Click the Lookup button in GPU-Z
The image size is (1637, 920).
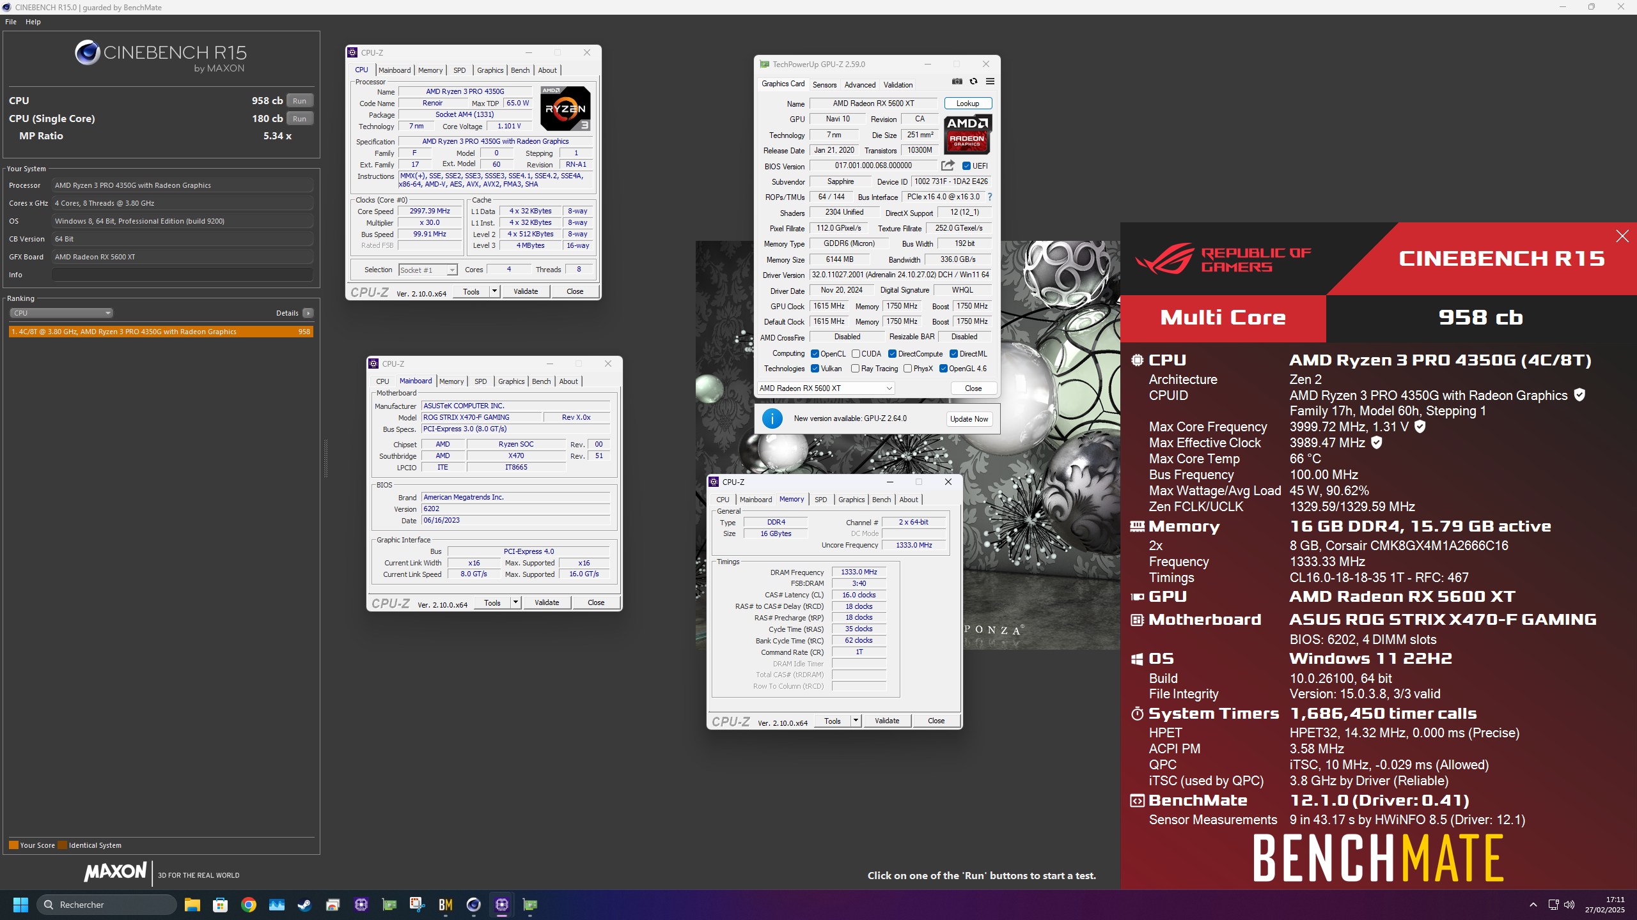point(967,103)
